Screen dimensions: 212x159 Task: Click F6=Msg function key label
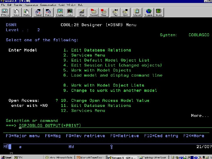(53, 136)
